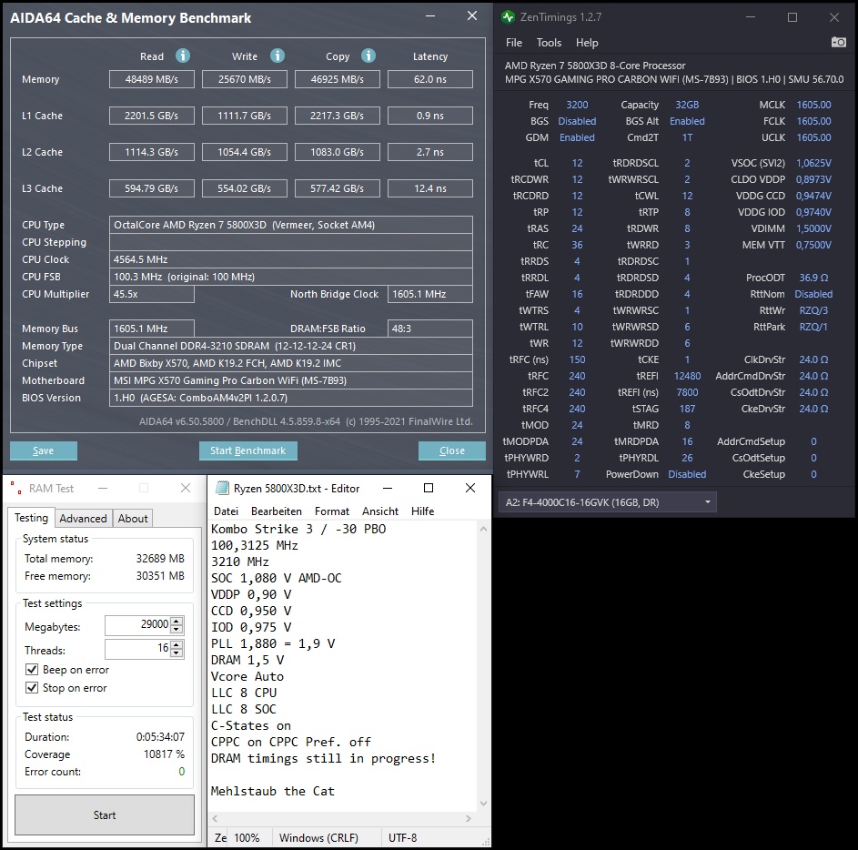Click the info icon next to Write

(278, 56)
